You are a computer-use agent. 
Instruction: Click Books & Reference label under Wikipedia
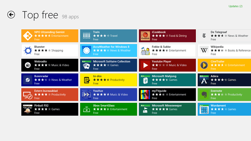(x=239, y=50)
